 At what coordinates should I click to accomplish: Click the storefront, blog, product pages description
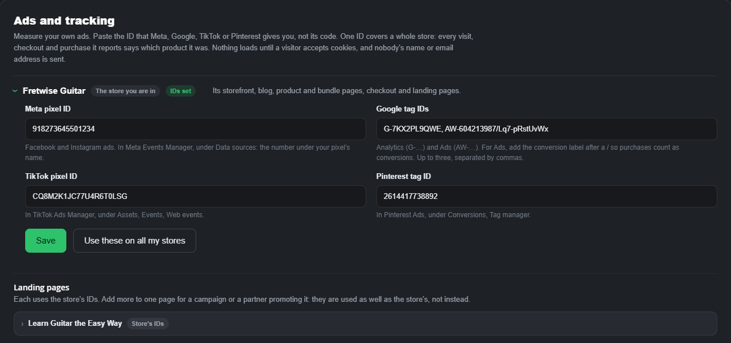tap(337, 91)
